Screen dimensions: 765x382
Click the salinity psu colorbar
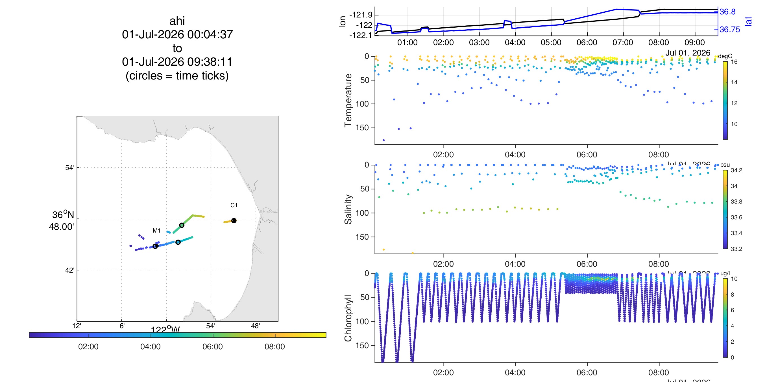[725, 209]
